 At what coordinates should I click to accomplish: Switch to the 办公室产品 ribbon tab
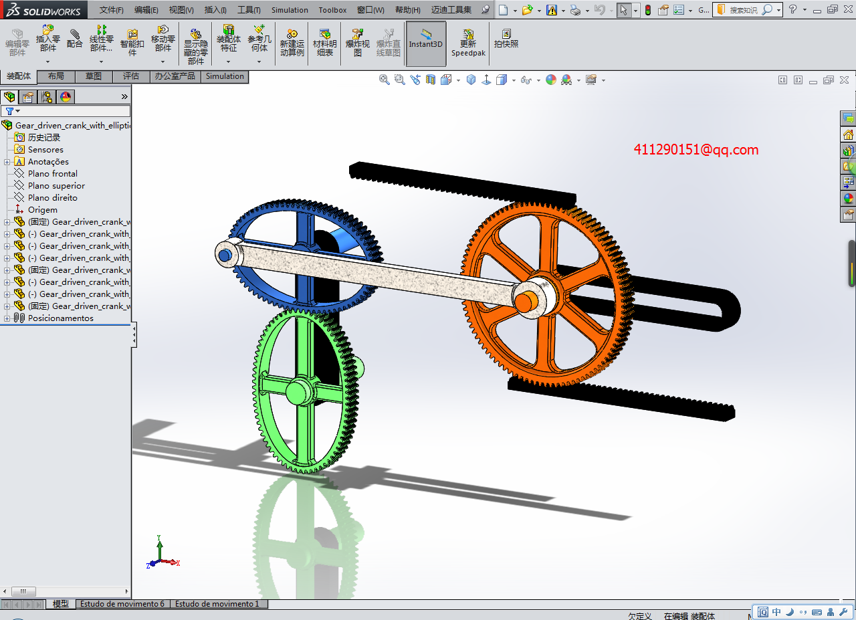(x=175, y=76)
